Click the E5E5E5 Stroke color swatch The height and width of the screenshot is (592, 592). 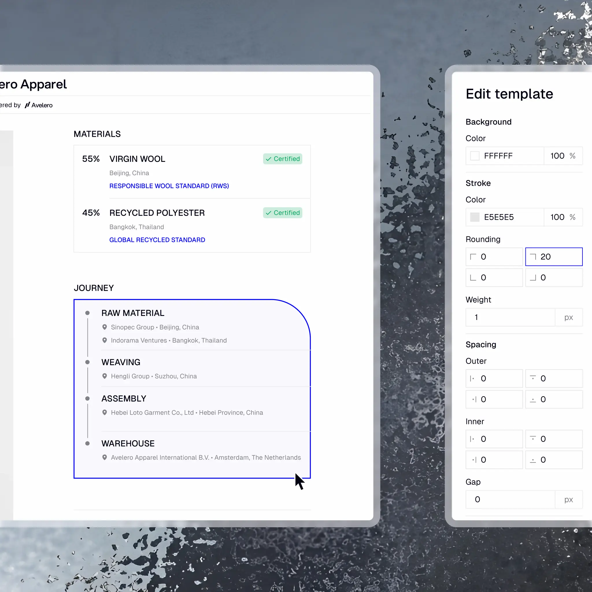(475, 217)
